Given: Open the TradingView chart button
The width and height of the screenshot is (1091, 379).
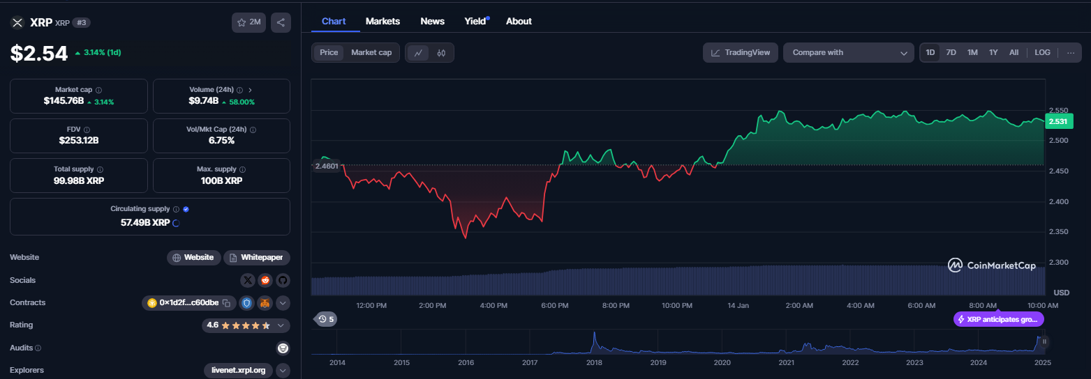Looking at the screenshot, I should (x=741, y=52).
